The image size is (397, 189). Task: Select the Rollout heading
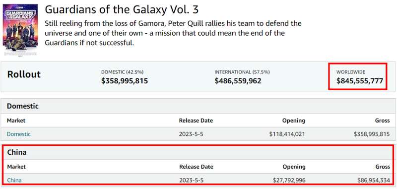coord(24,74)
